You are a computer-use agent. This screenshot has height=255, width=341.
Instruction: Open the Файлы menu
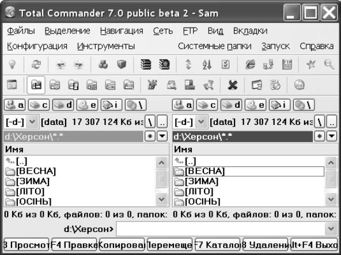point(21,31)
